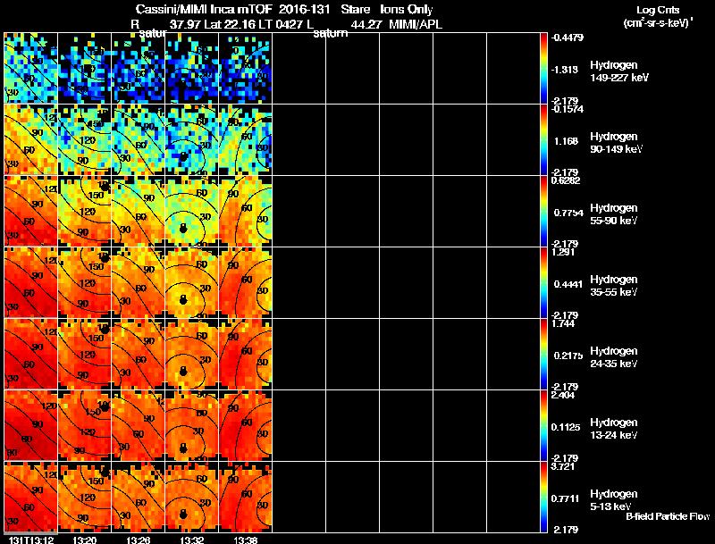
Task: Click the Hydrogen 35-55 keV label
Action: tap(612, 285)
